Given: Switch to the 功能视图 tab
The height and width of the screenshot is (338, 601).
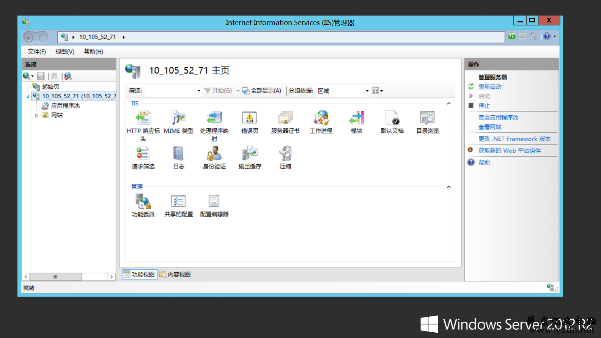Looking at the screenshot, I should (140, 274).
